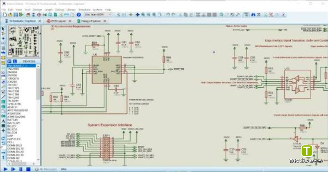This screenshot has width=328, height=172.
Task: Click the devices list vertical scrollbar
Action: pos(38,113)
